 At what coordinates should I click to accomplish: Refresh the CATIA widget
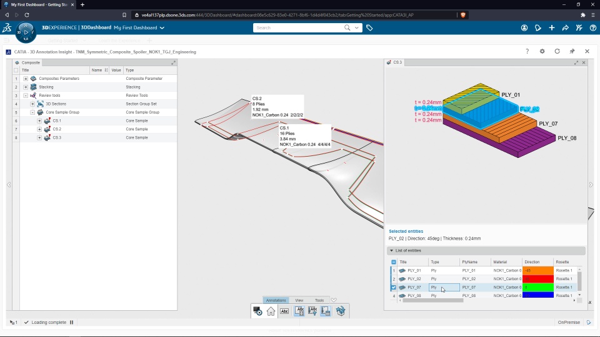click(557, 51)
